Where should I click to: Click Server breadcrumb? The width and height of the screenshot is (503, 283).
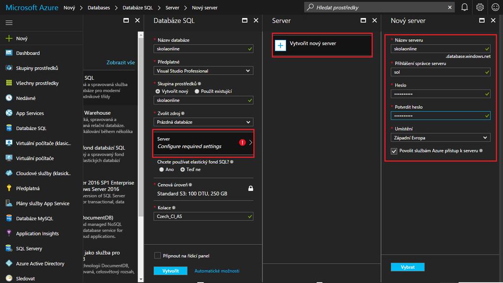pyautogui.click(x=172, y=7)
